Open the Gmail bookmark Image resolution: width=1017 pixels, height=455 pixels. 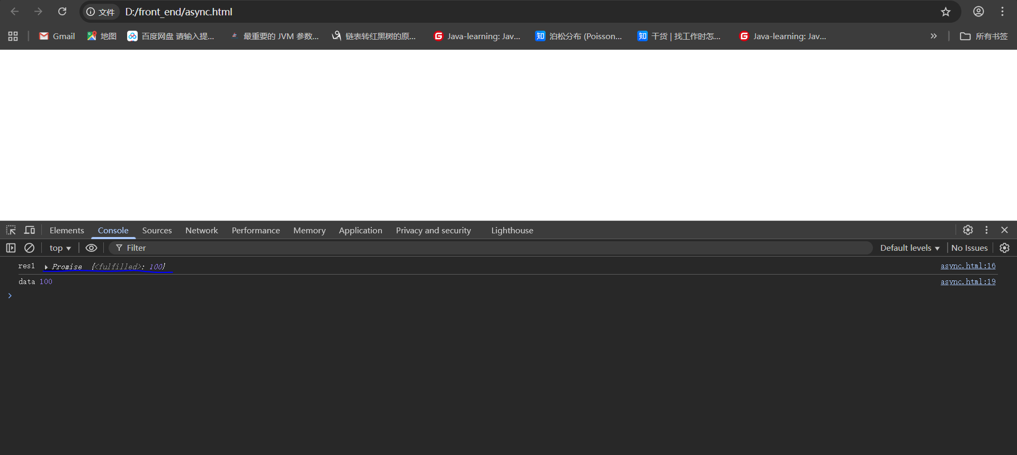57,36
